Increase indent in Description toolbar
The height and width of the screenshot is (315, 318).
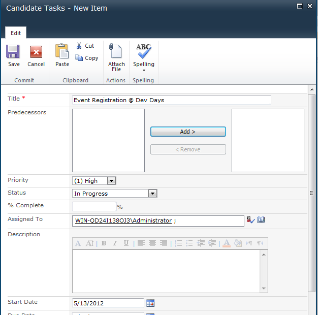pyautogui.click(x=212, y=243)
